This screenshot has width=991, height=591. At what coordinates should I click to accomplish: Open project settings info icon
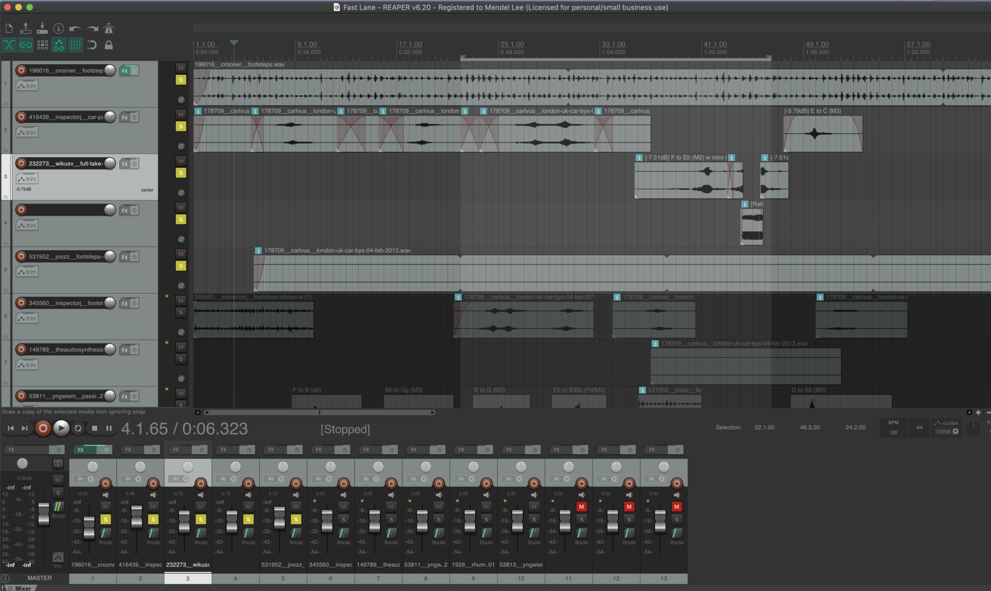click(x=58, y=28)
